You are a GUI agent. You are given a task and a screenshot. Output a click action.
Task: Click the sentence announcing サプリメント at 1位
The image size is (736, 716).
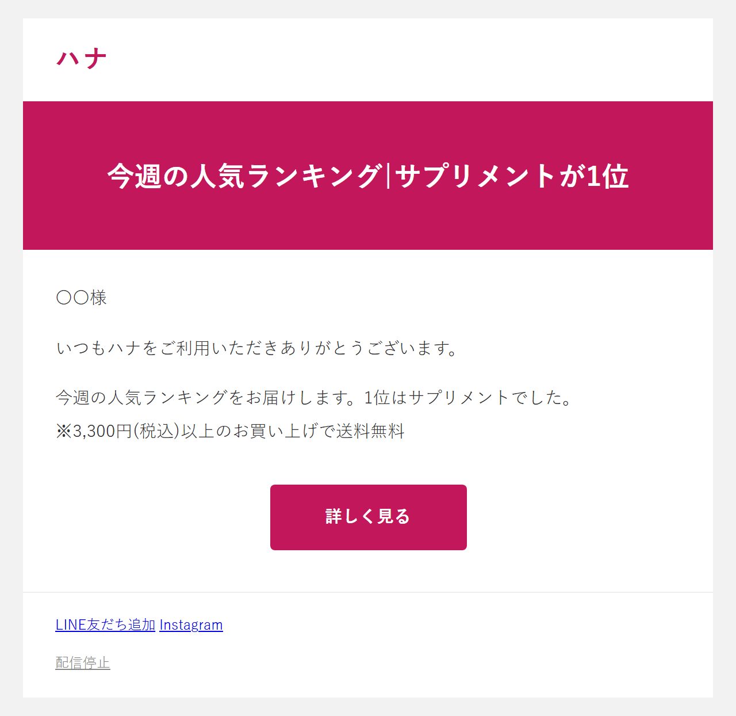(x=314, y=397)
